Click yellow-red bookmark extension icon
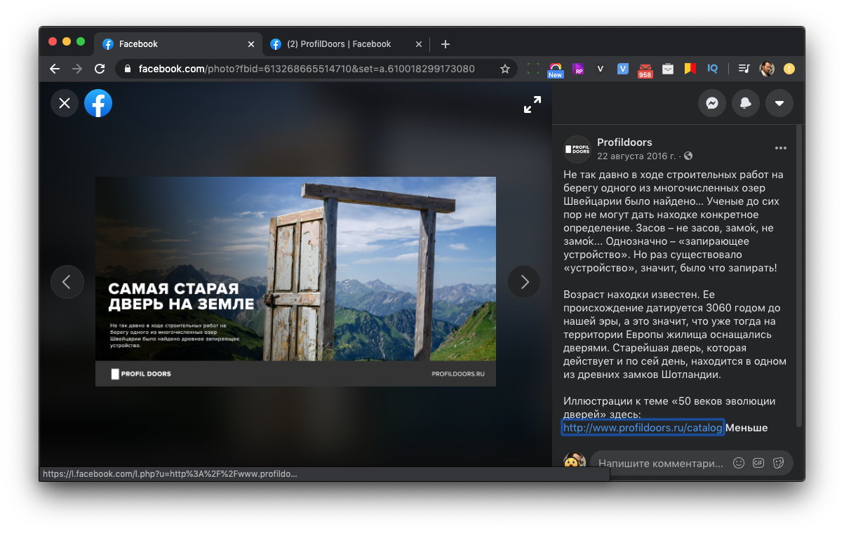Screen dimensions: 844x533 pyautogui.click(x=690, y=69)
